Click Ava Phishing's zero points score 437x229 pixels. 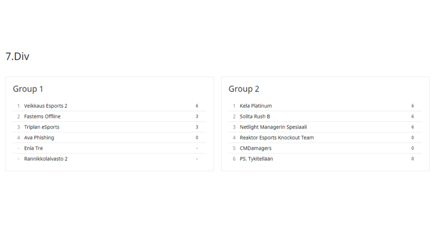tap(197, 138)
